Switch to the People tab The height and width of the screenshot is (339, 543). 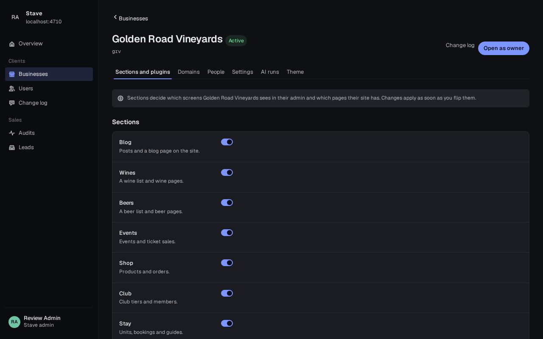216,72
